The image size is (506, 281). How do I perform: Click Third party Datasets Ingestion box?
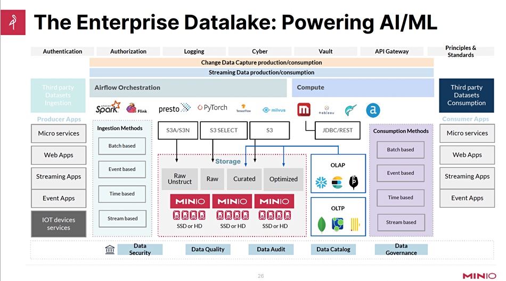point(58,95)
